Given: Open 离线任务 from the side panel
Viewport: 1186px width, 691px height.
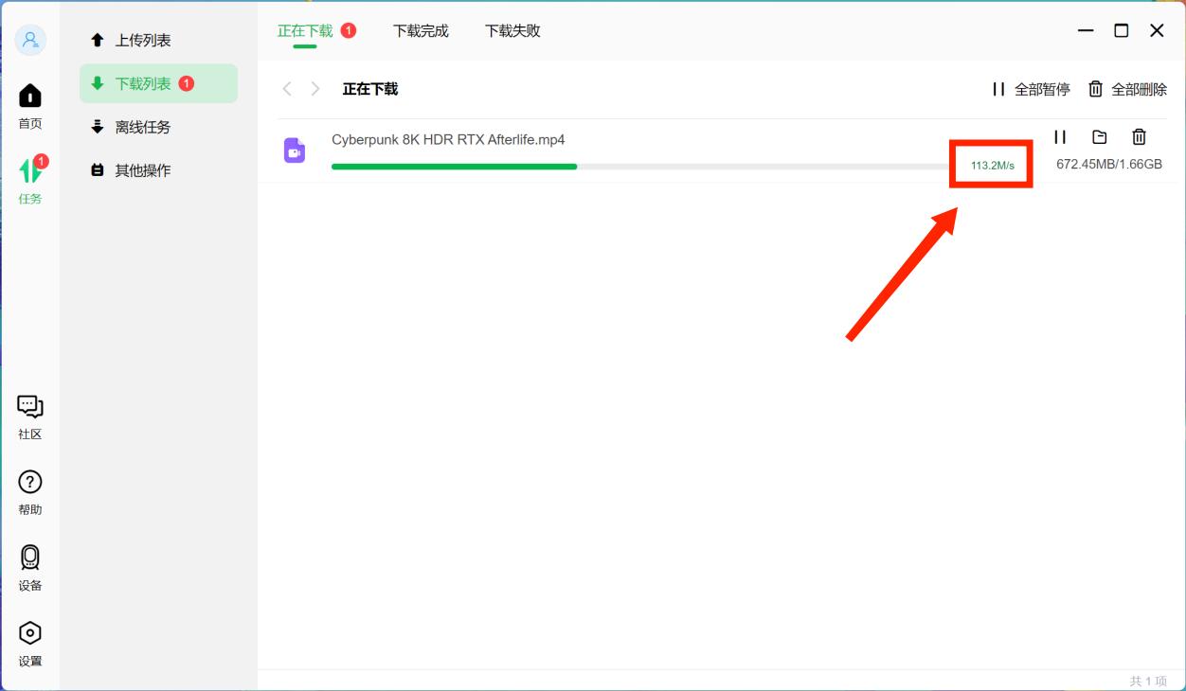Looking at the screenshot, I should tap(145, 126).
